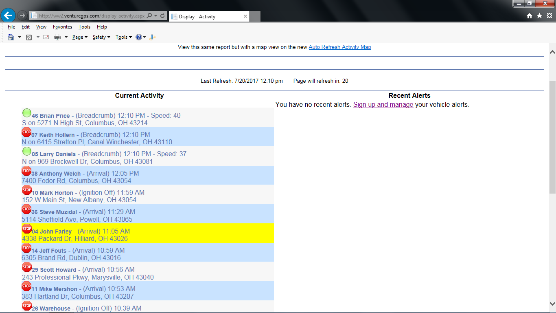Image resolution: width=556 pixels, height=313 pixels.
Task: Click the Read Mail envelope icon
Action: (x=46, y=37)
